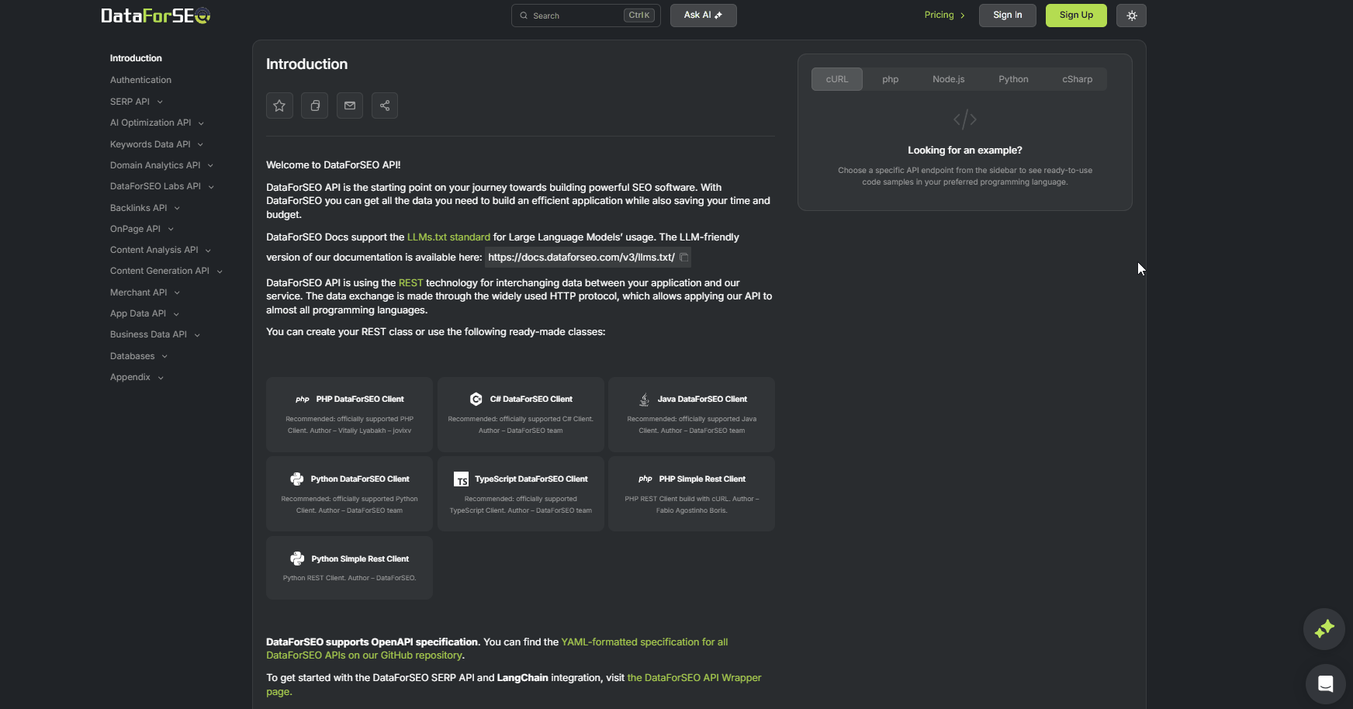
Task: Open the Python DataForSEO Client card
Action: (349, 493)
